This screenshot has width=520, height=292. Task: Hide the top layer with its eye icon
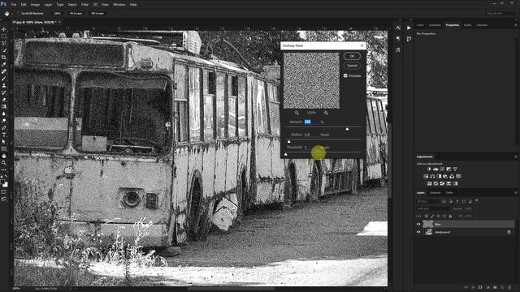pos(418,224)
